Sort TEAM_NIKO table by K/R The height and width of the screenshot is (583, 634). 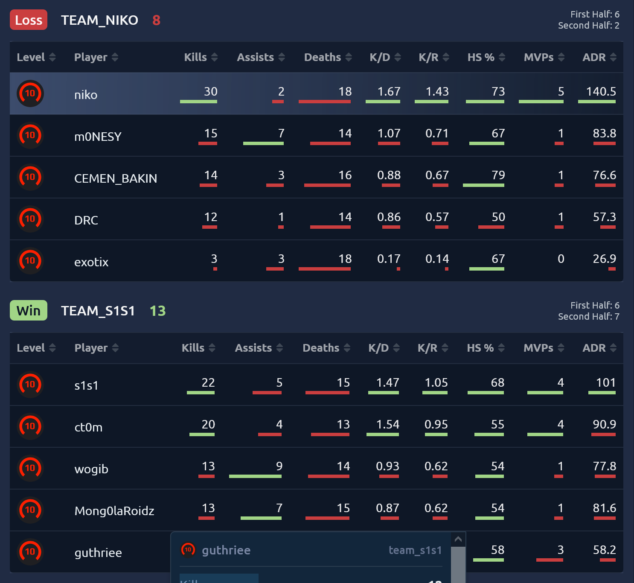coord(434,57)
